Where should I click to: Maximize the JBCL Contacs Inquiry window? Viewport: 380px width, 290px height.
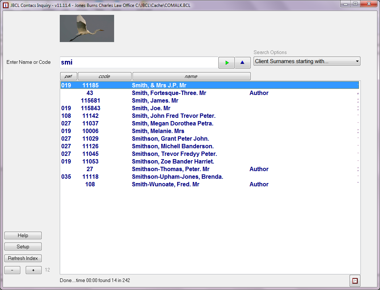pos(355,4)
